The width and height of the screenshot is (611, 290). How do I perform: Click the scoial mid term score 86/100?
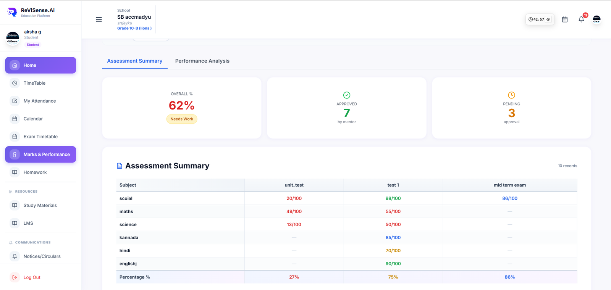coord(510,198)
